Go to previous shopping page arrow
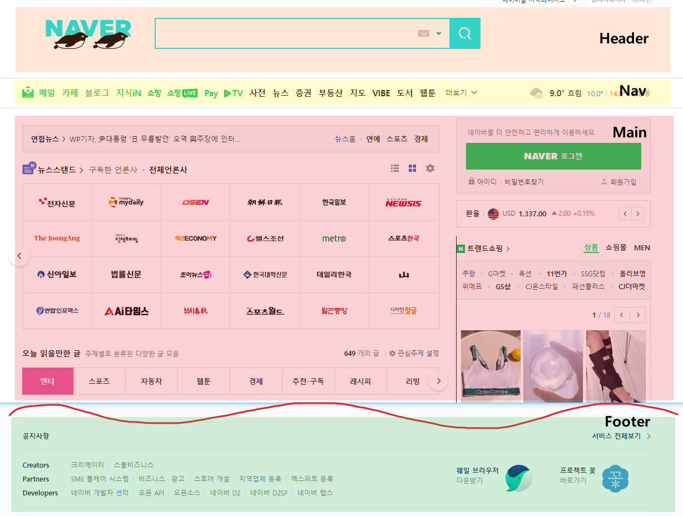The height and width of the screenshot is (516, 683). click(622, 315)
